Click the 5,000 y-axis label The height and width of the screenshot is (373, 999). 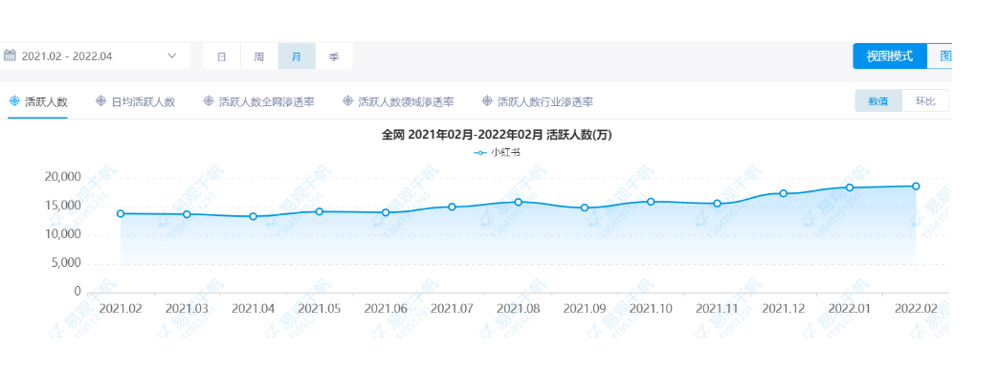tap(66, 263)
